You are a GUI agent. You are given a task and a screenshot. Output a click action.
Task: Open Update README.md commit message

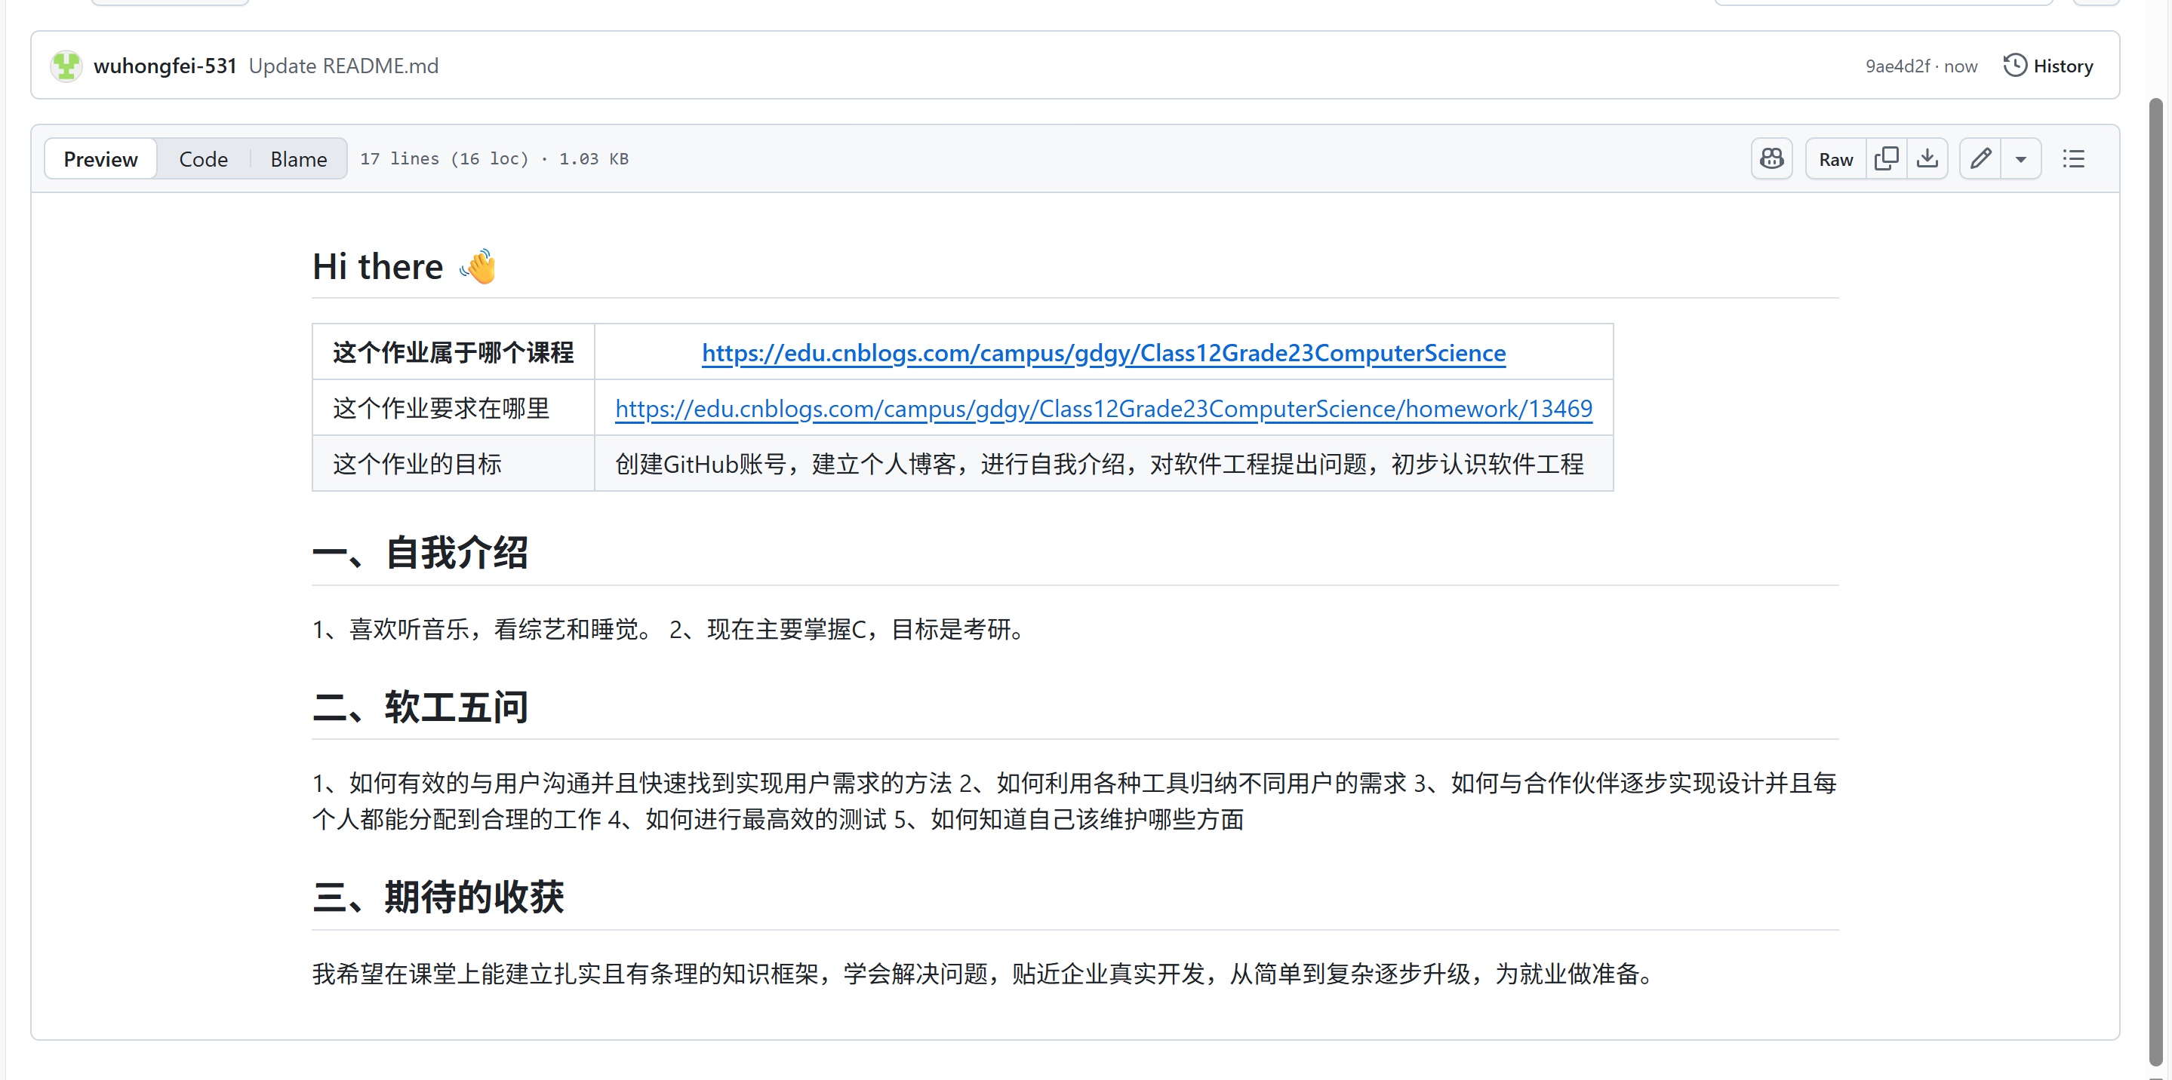tap(343, 66)
